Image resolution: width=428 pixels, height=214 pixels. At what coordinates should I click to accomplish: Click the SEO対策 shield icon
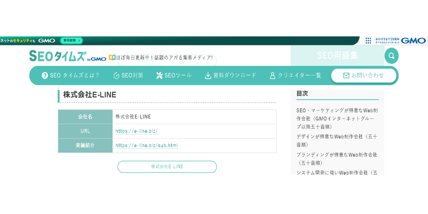click(x=116, y=76)
